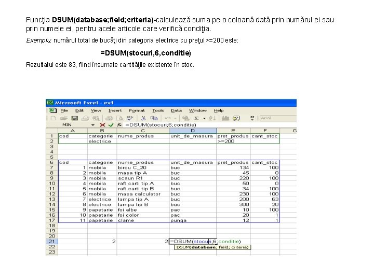Viewport: 374px width, 280px height.
Task: Click the Spelling check icon
Action: point(130,118)
